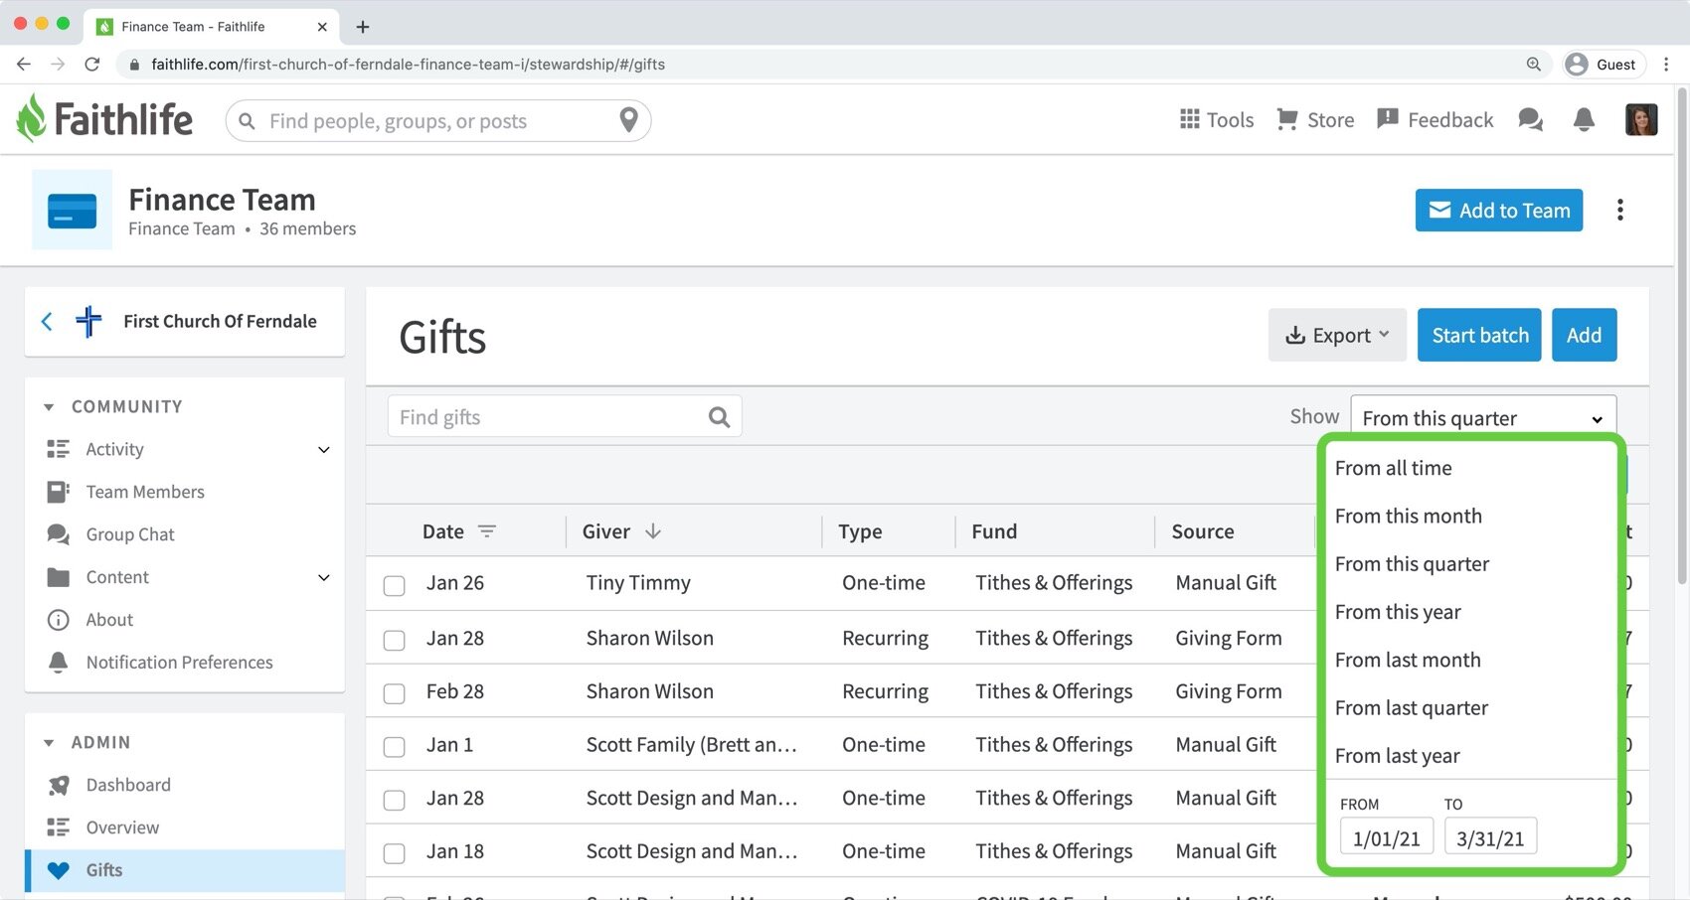The width and height of the screenshot is (1690, 900).
Task: Select the Jan 28 Scott Design checkbox
Action: click(x=395, y=800)
